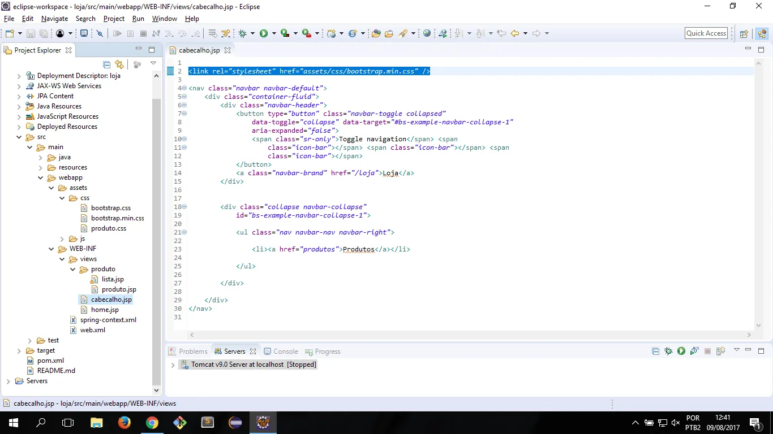Open the Project menu

pos(114,19)
